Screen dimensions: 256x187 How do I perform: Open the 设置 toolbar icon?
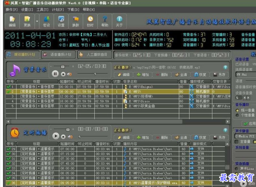pos(61,21)
